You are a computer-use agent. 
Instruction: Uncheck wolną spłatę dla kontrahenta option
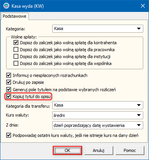coord(16,43)
